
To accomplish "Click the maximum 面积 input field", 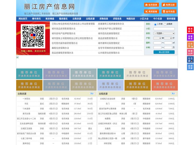I will point(168,43).
